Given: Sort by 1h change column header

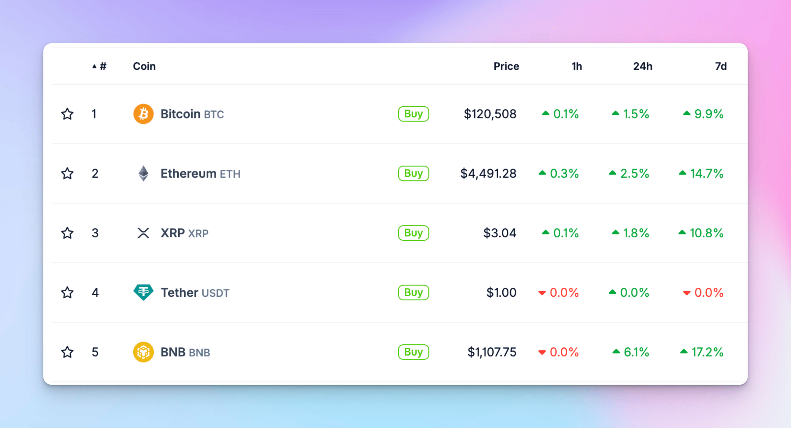Looking at the screenshot, I should point(576,66).
